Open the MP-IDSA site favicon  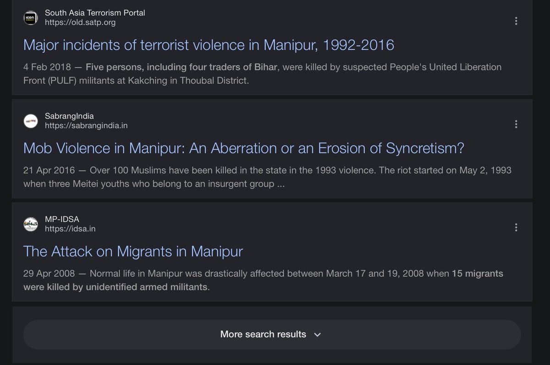(30, 224)
